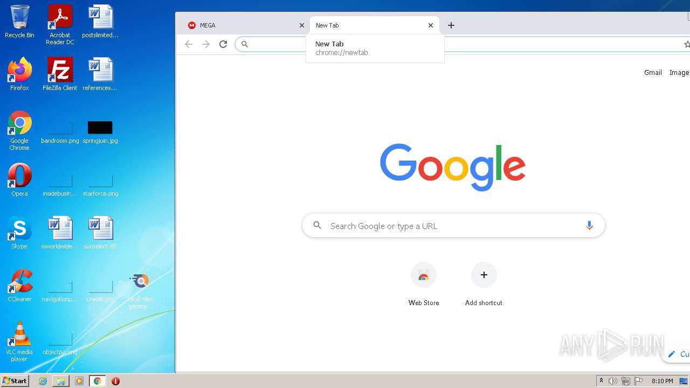This screenshot has width=690, height=388.
Task: Click voice search microphone icon
Action: click(589, 226)
